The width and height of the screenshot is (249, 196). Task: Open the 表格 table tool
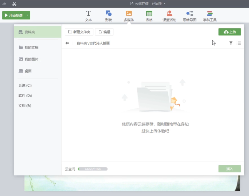pos(149,16)
